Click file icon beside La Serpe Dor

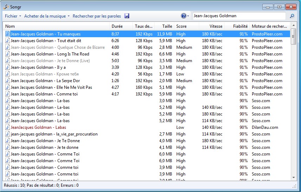click(x=7, y=81)
